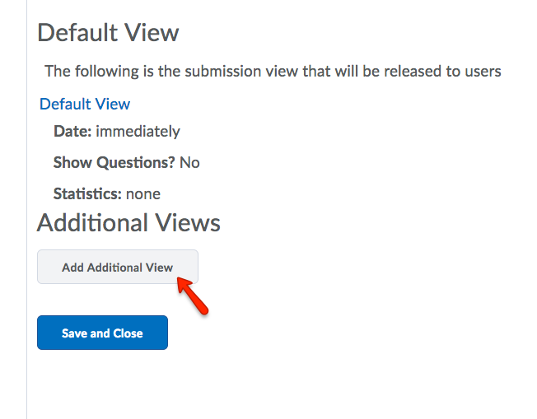Click the vertical divider line at left

(x=26, y=209)
